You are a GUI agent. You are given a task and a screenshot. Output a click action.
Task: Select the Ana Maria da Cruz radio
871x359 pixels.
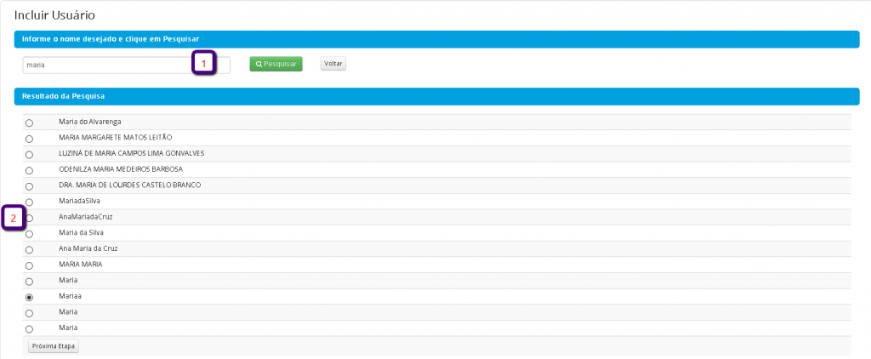click(29, 249)
